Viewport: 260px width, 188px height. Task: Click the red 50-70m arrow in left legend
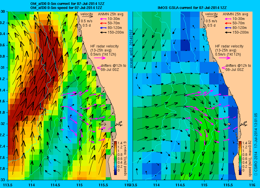pos(103,23)
